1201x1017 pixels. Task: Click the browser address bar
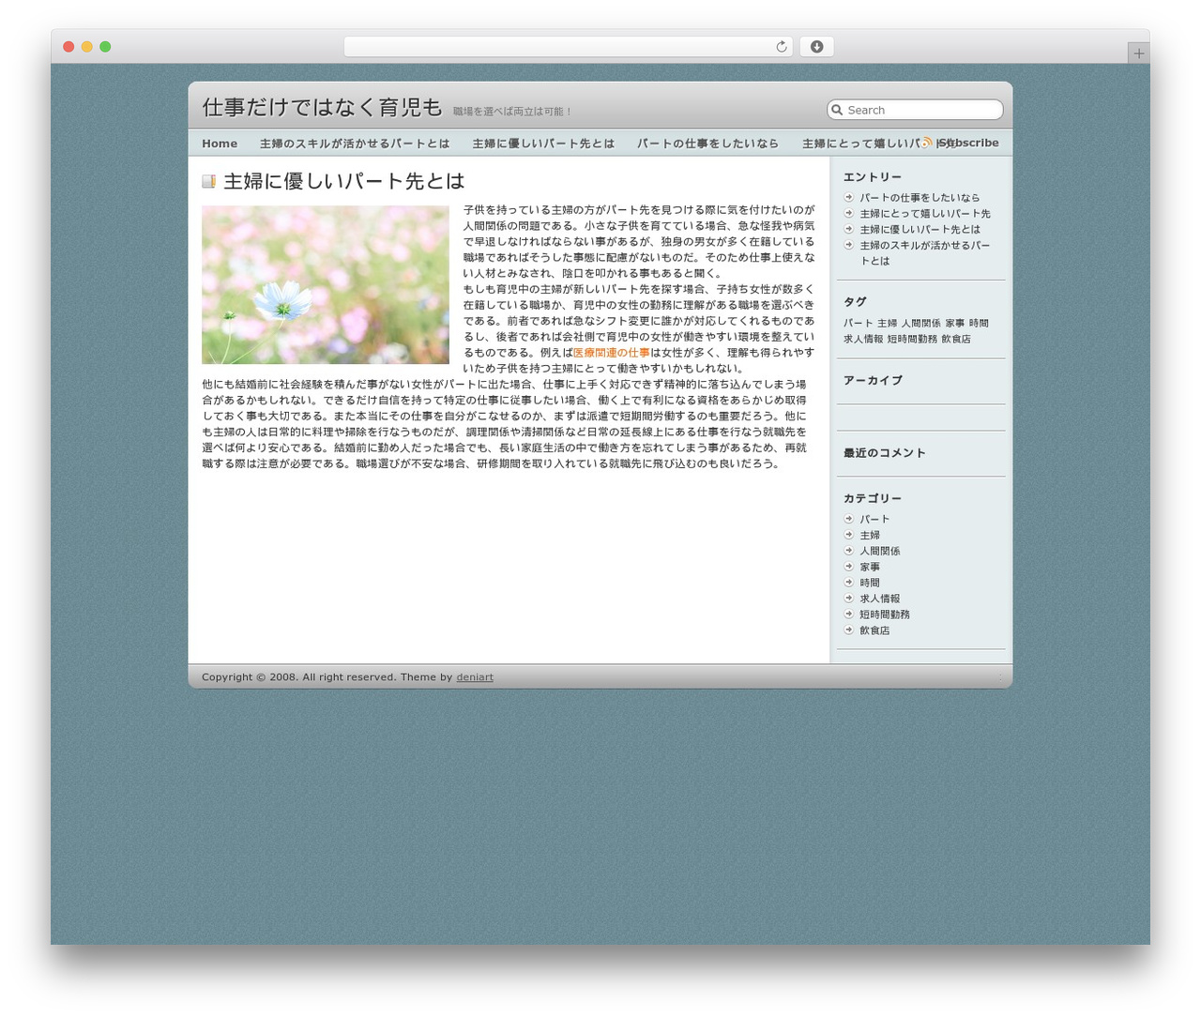coord(568,47)
